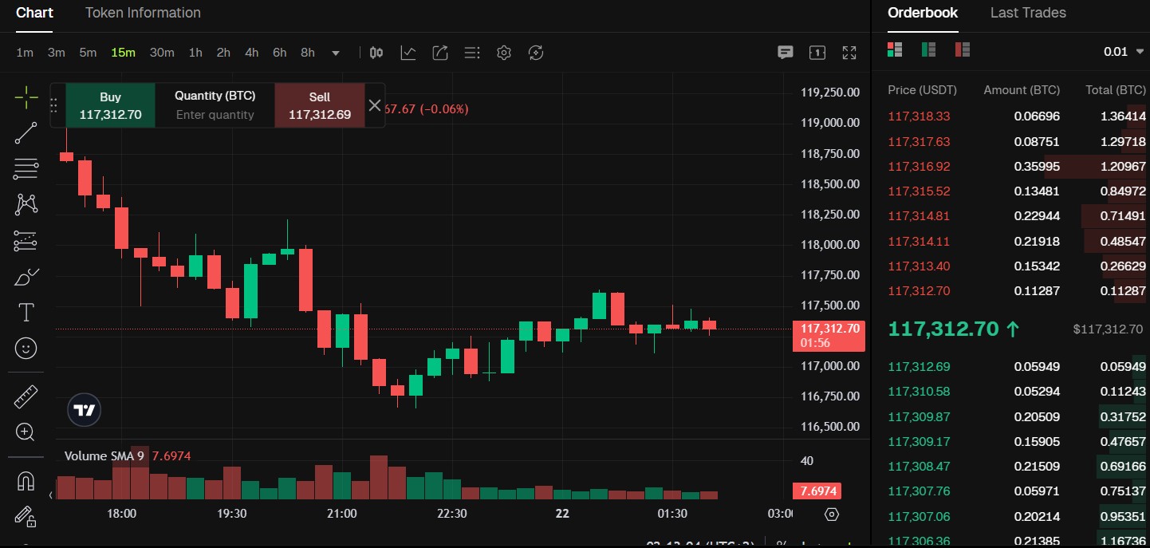Enter fullscreen chart mode
This screenshot has height=548, width=1150.
[x=849, y=53]
